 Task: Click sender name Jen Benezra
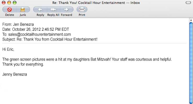23,25
